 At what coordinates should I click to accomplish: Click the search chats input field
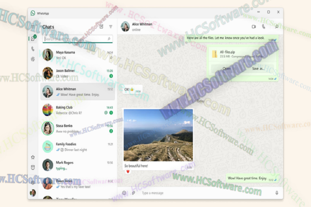[x=78, y=39]
